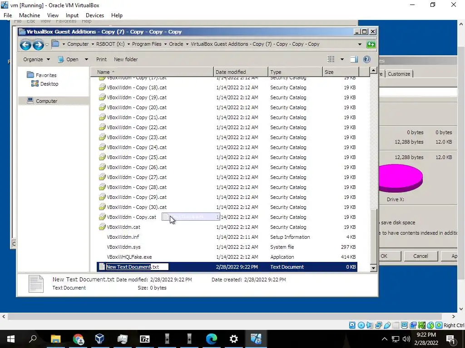The width and height of the screenshot is (465, 348).
Task: Expand the breadcrumb arrow after Computer
Action: coord(93,44)
